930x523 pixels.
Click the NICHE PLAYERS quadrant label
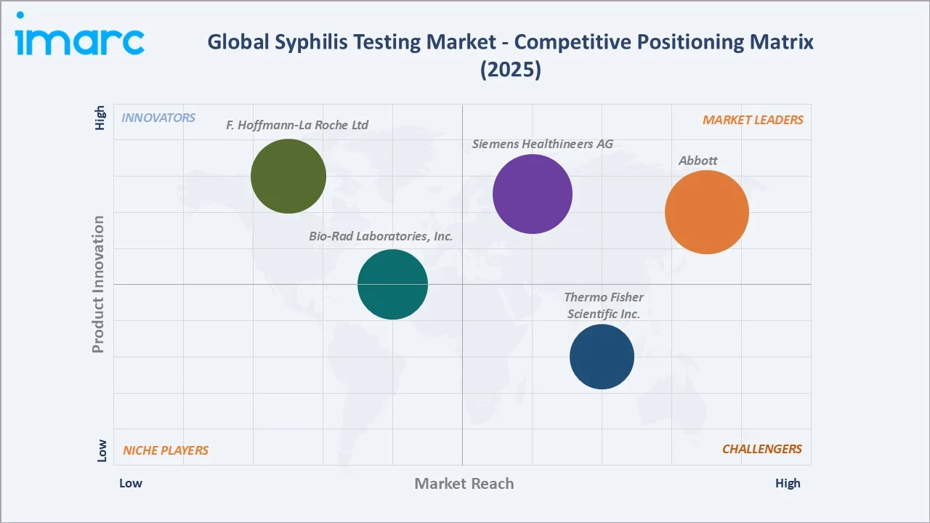(166, 450)
